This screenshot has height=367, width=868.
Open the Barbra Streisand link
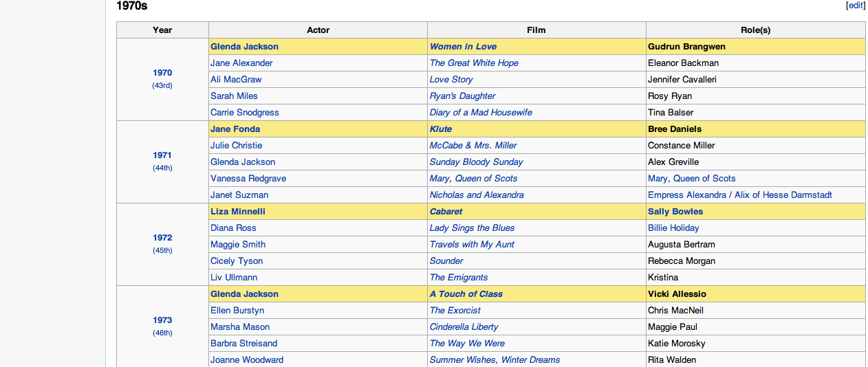pyautogui.click(x=244, y=344)
